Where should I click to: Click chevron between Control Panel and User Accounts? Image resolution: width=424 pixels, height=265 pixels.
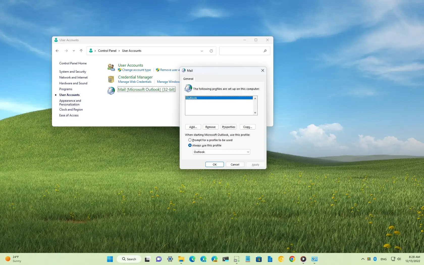(119, 51)
